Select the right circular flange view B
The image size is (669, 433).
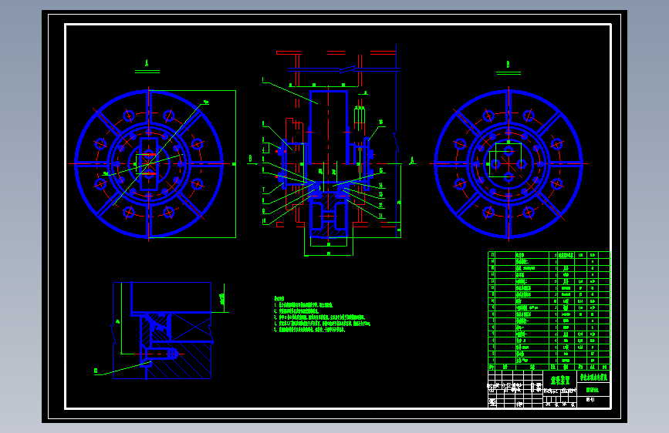click(509, 163)
